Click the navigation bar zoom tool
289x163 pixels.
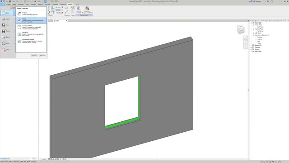246,44
